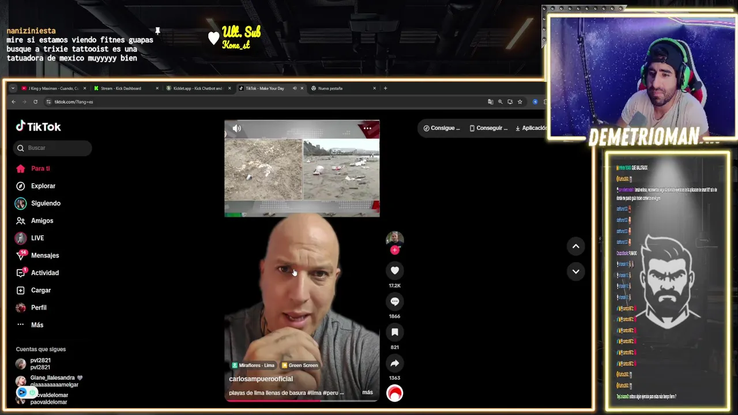Click the Conseguir... app button
Image resolution: width=738 pixels, height=415 pixels.
pos(488,128)
